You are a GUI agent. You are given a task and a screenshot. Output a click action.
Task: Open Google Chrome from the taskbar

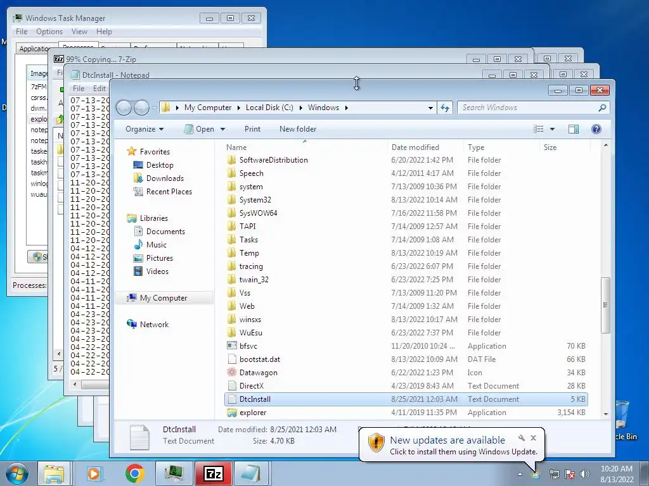click(x=134, y=473)
